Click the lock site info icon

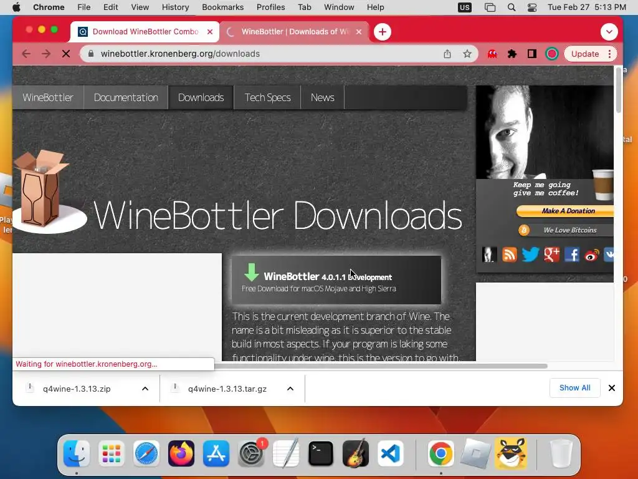[91, 54]
